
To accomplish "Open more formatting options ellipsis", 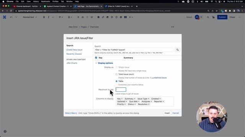I will [53, 17].
